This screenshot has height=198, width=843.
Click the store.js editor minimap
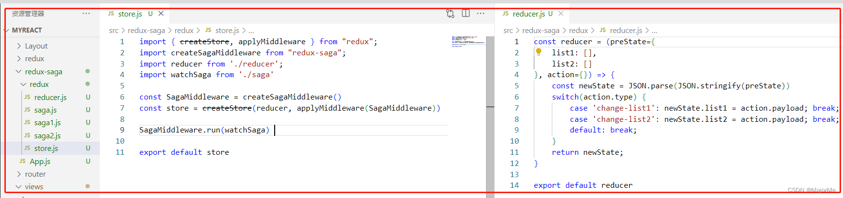coord(468,41)
